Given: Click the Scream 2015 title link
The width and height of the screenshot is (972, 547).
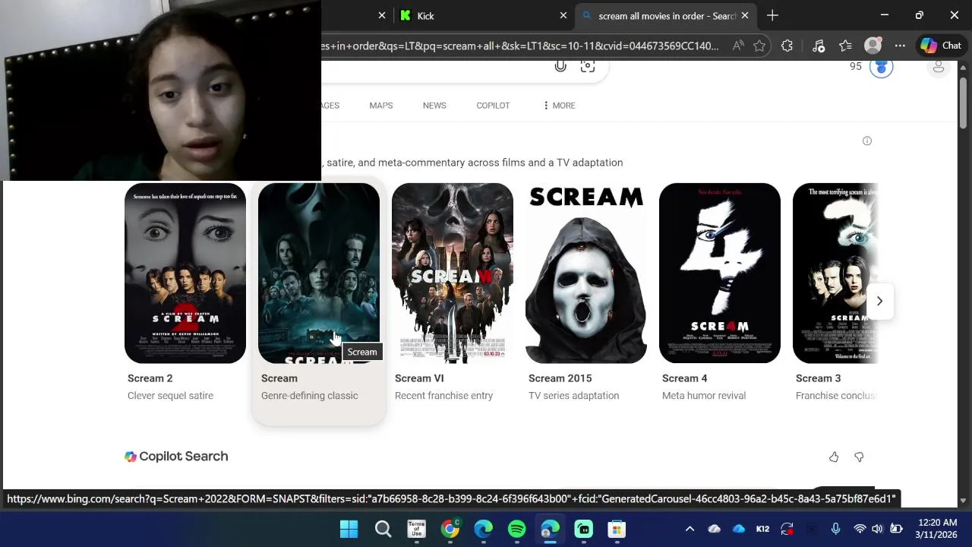Looking at the screenshot, I should [560, 378].
